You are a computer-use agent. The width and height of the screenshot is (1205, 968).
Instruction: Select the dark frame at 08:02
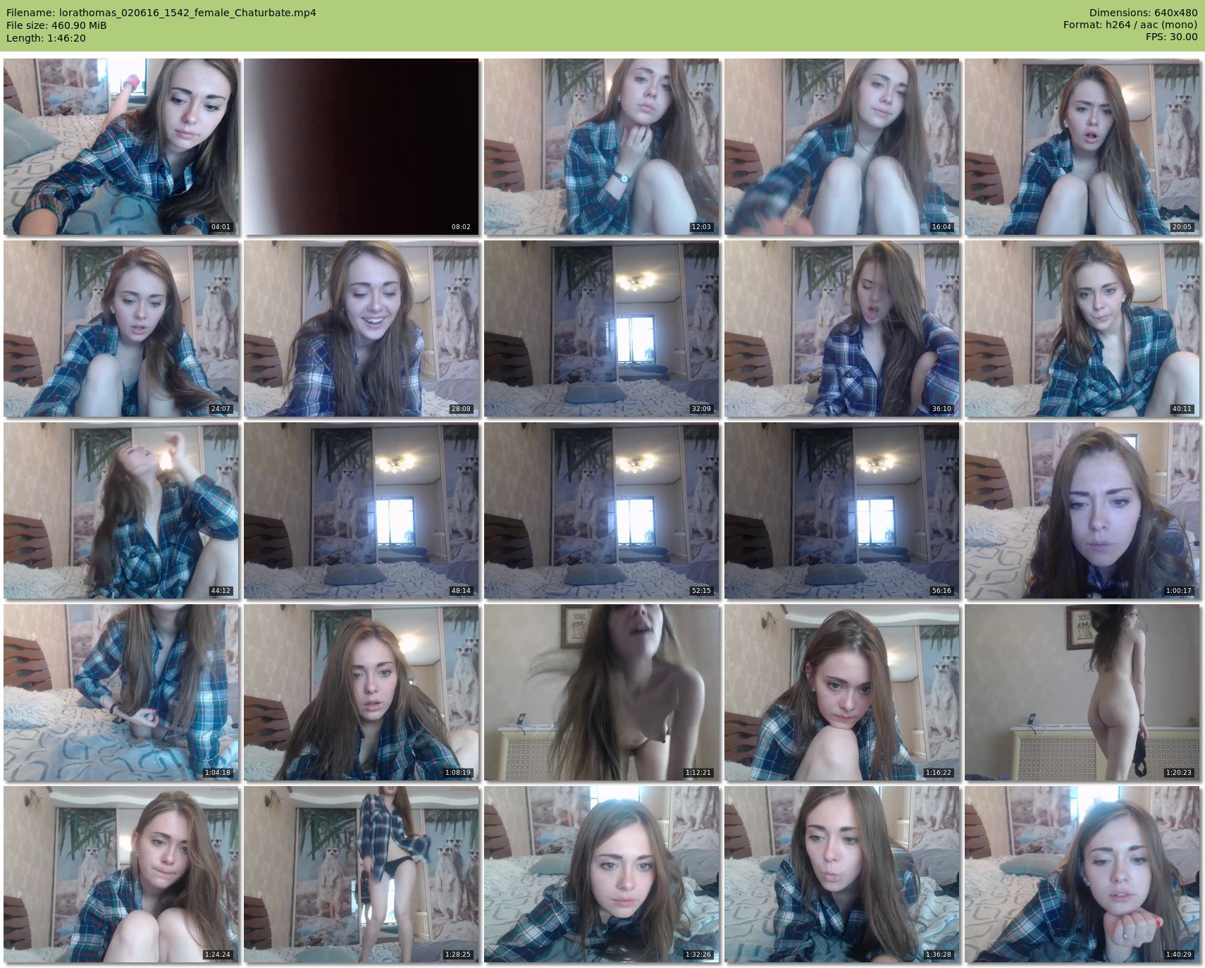[361, 147]
